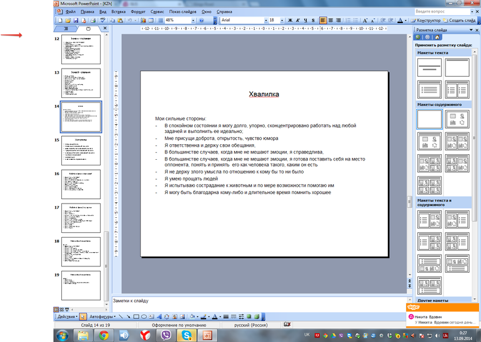481x342 pixels.
Task: Switch to the Outline tab in left pane
Action: click(66, 29)
